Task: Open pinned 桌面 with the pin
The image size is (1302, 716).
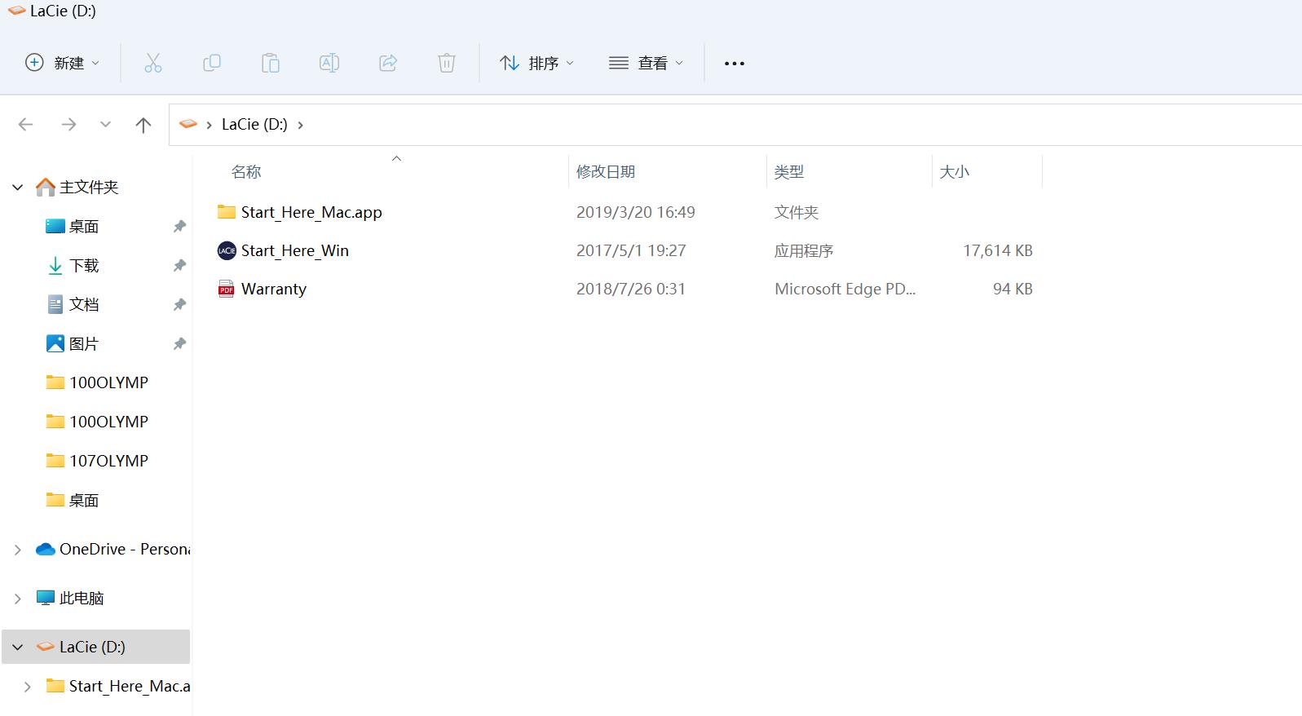Action: (84, 227)
